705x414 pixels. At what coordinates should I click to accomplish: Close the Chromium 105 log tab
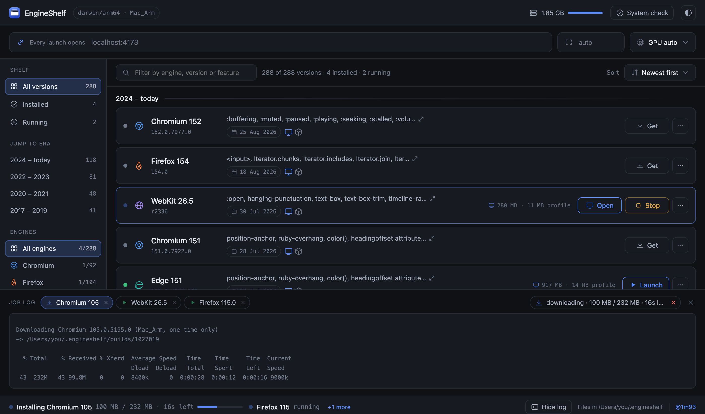(x=106, y=303)
